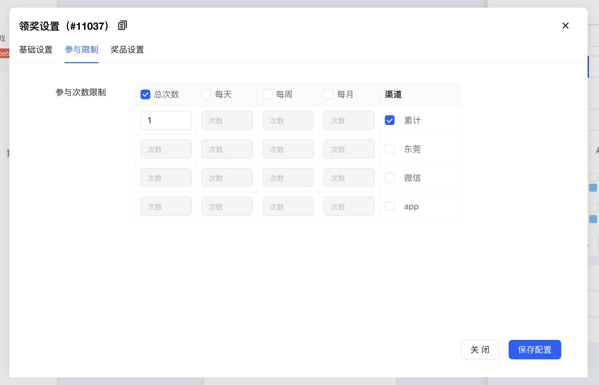Uncheck the 总次数 checkbox
Image resolution: width=599 pixels, height=385 pixels.
[x=146, y=95]
